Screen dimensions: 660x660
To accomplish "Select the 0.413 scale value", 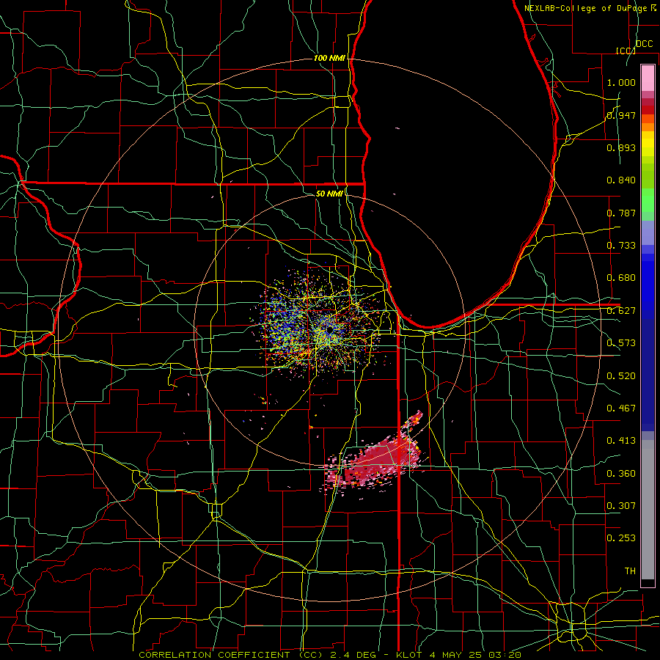I will click(621, 441).
